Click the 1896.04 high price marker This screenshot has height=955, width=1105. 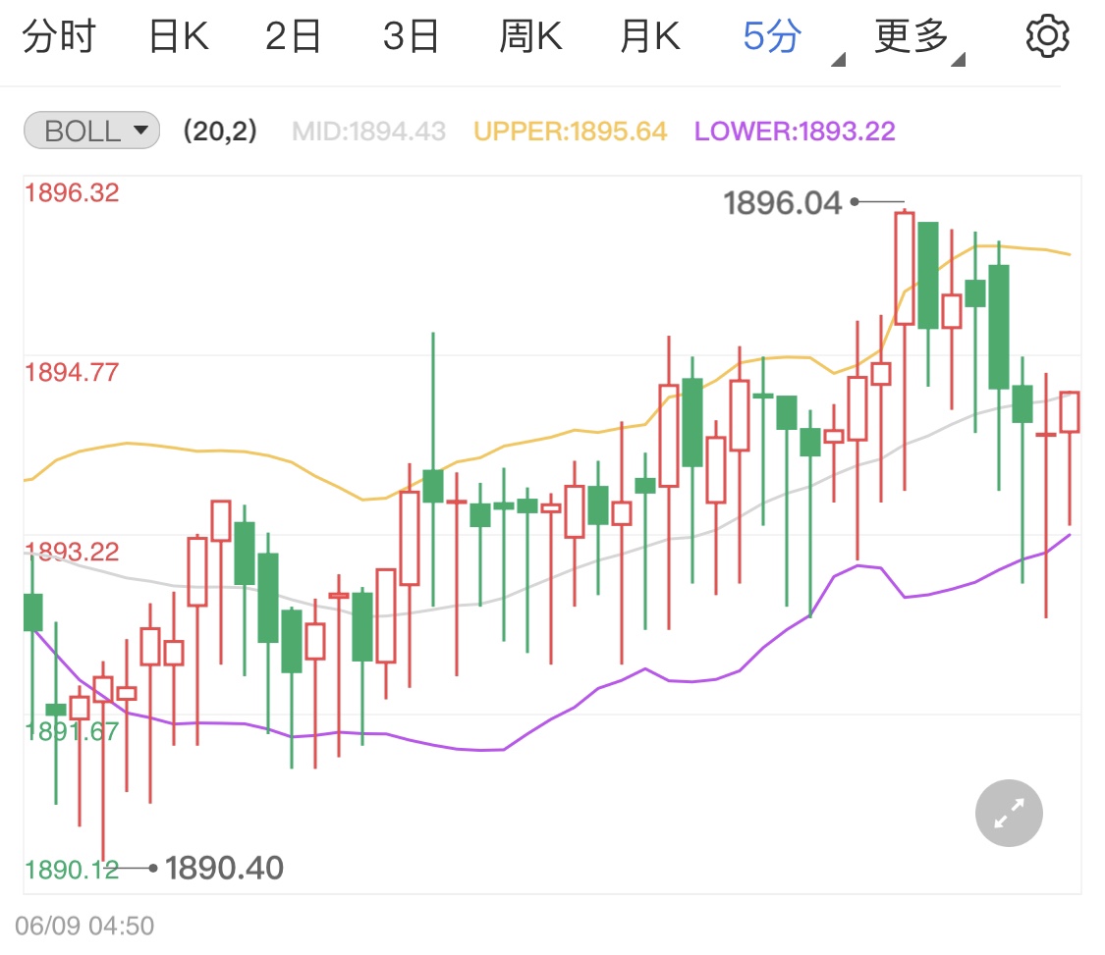tap(783, 203)
